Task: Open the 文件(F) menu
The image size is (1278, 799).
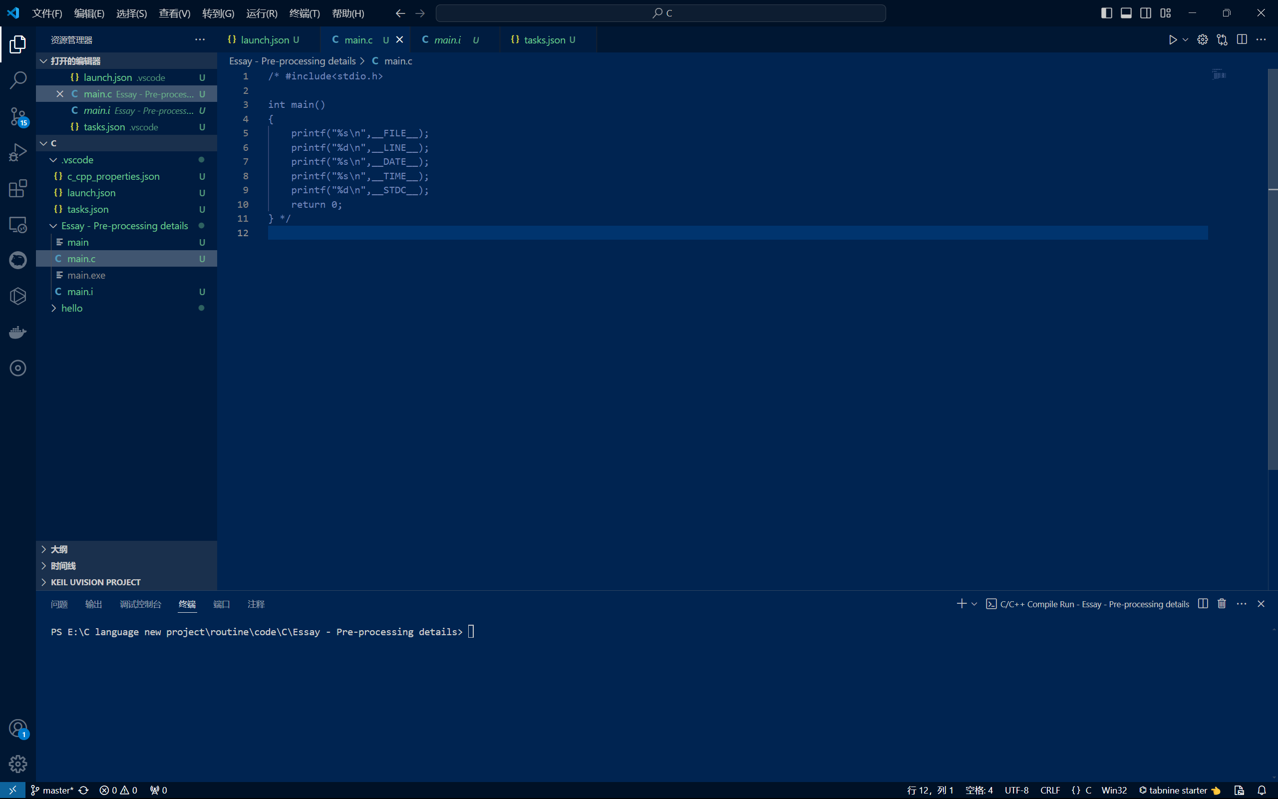Action: 47,13
